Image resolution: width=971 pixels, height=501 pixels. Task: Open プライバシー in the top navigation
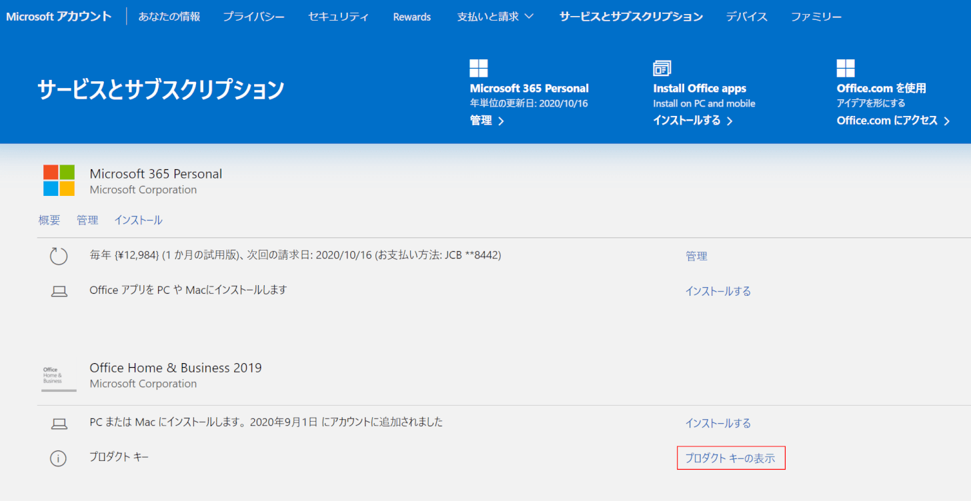[254, 17]
